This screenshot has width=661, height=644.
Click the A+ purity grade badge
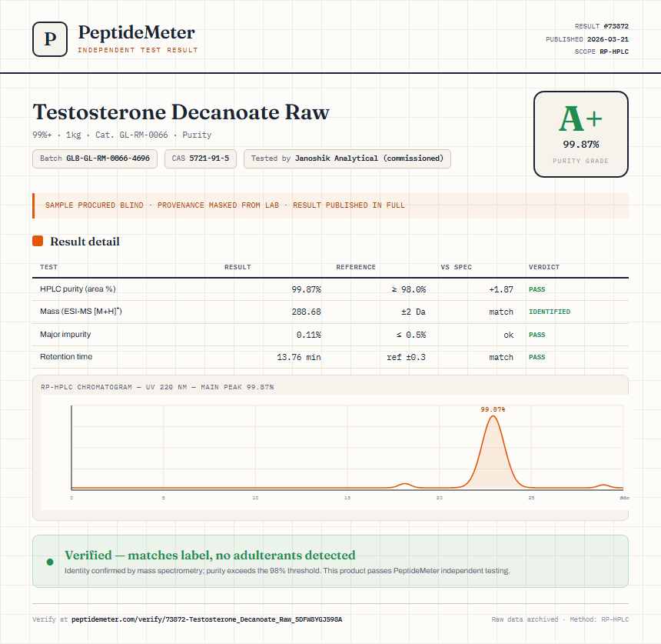581,134
